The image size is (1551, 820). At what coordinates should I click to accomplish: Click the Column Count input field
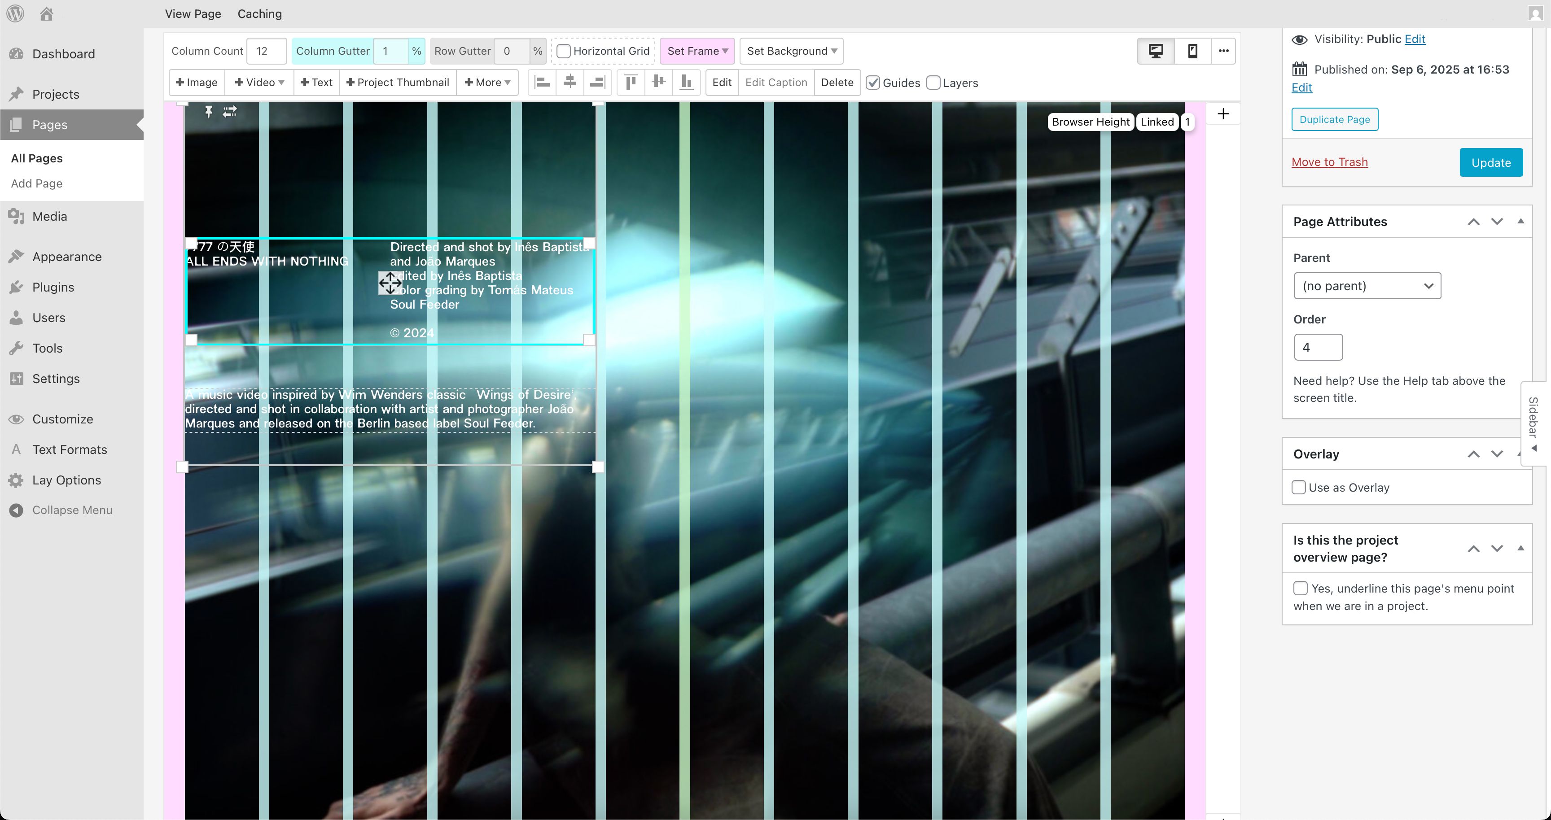pos(266,51)
